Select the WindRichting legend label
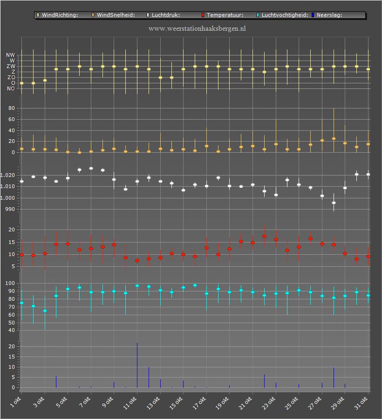Screen dimensions: 382x419 (x=60, y=15)
